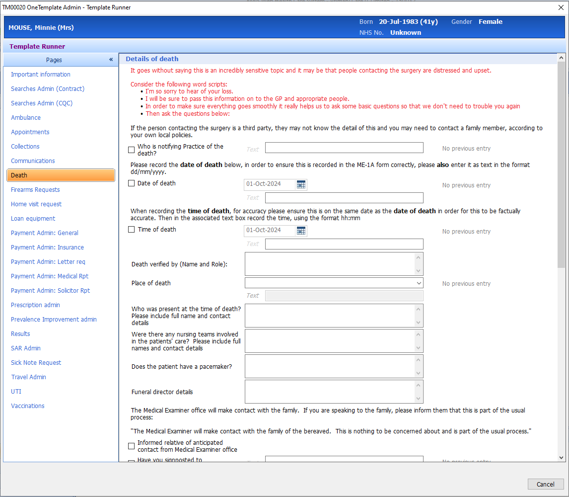This screenshot has width=569, height=497.
Task: Click the 'Who is notifying Practice' text field
Action: coord(344,148)
